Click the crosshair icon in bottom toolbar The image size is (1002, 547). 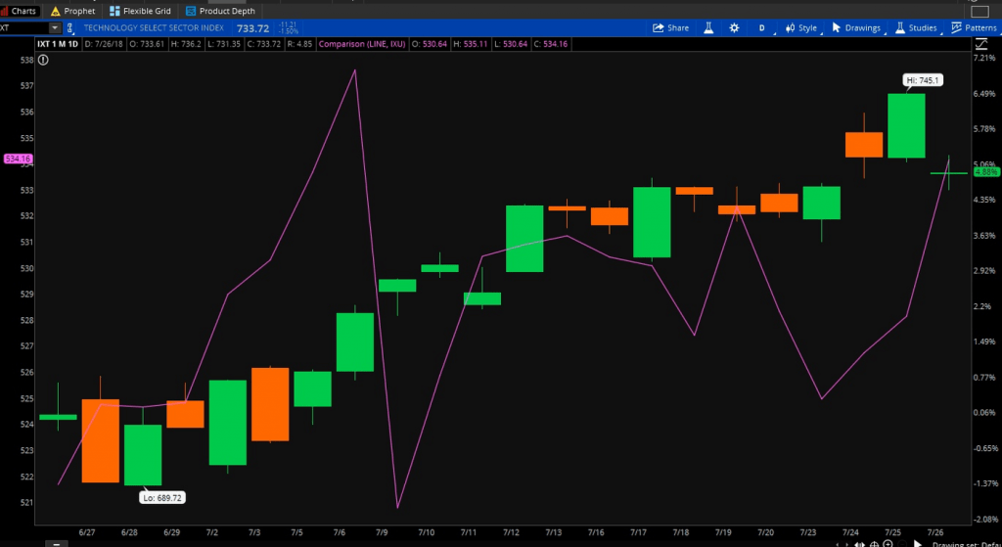pos(874,544)
